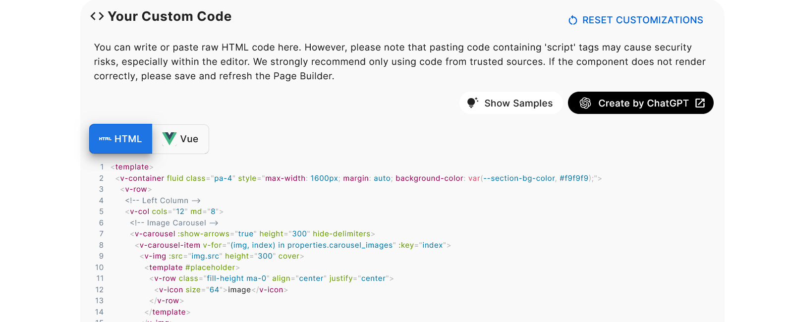Click the HTML badge icon on the HTML tab

(105, 139)
